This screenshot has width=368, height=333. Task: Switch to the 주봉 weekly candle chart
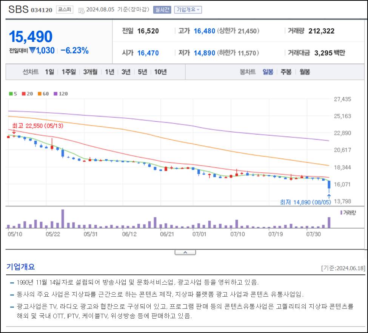point(286,72)
